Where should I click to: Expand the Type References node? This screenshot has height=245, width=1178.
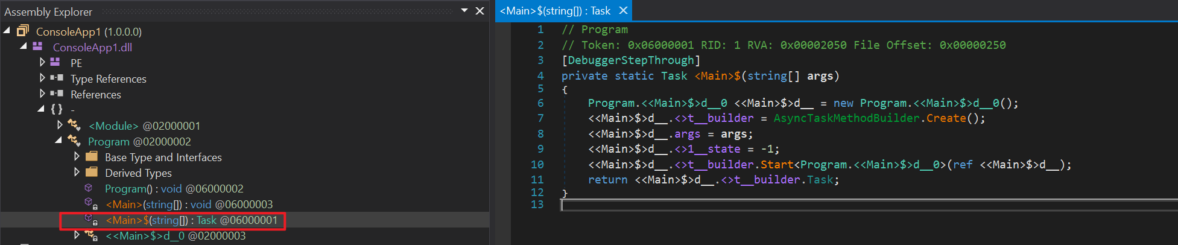42,77
